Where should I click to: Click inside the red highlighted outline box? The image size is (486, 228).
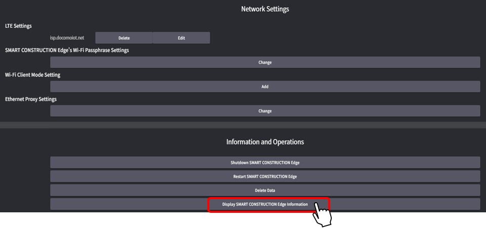click(238, 204)
